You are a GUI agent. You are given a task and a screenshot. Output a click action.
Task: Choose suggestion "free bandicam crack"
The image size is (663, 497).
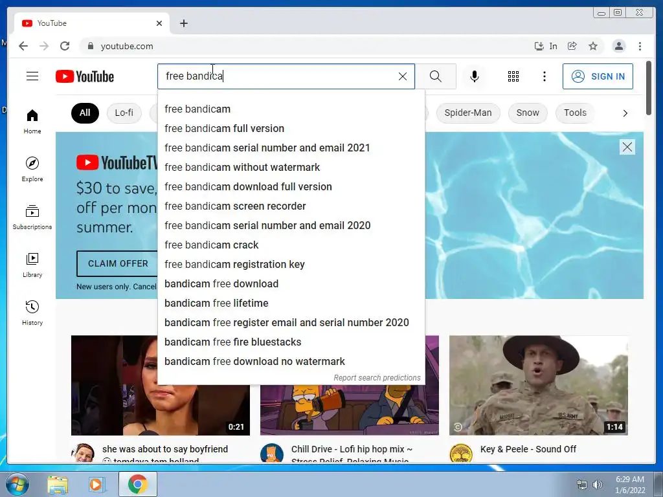(291, 245)
